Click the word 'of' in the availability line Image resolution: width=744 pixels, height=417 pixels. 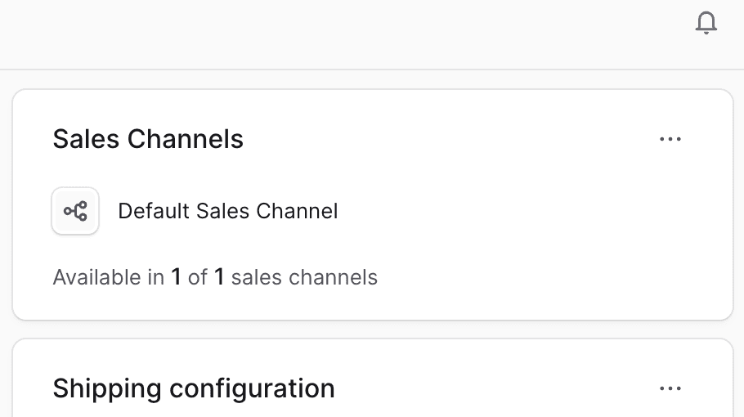click(197, 278)
